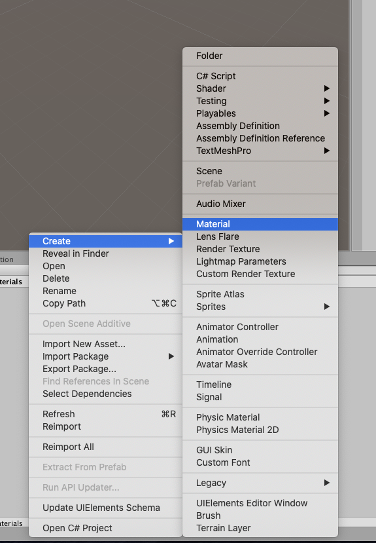Choose Update UIElements Schema
This screenshot has height=543, width=376.
pyautogui.click(x=105, y=508)
